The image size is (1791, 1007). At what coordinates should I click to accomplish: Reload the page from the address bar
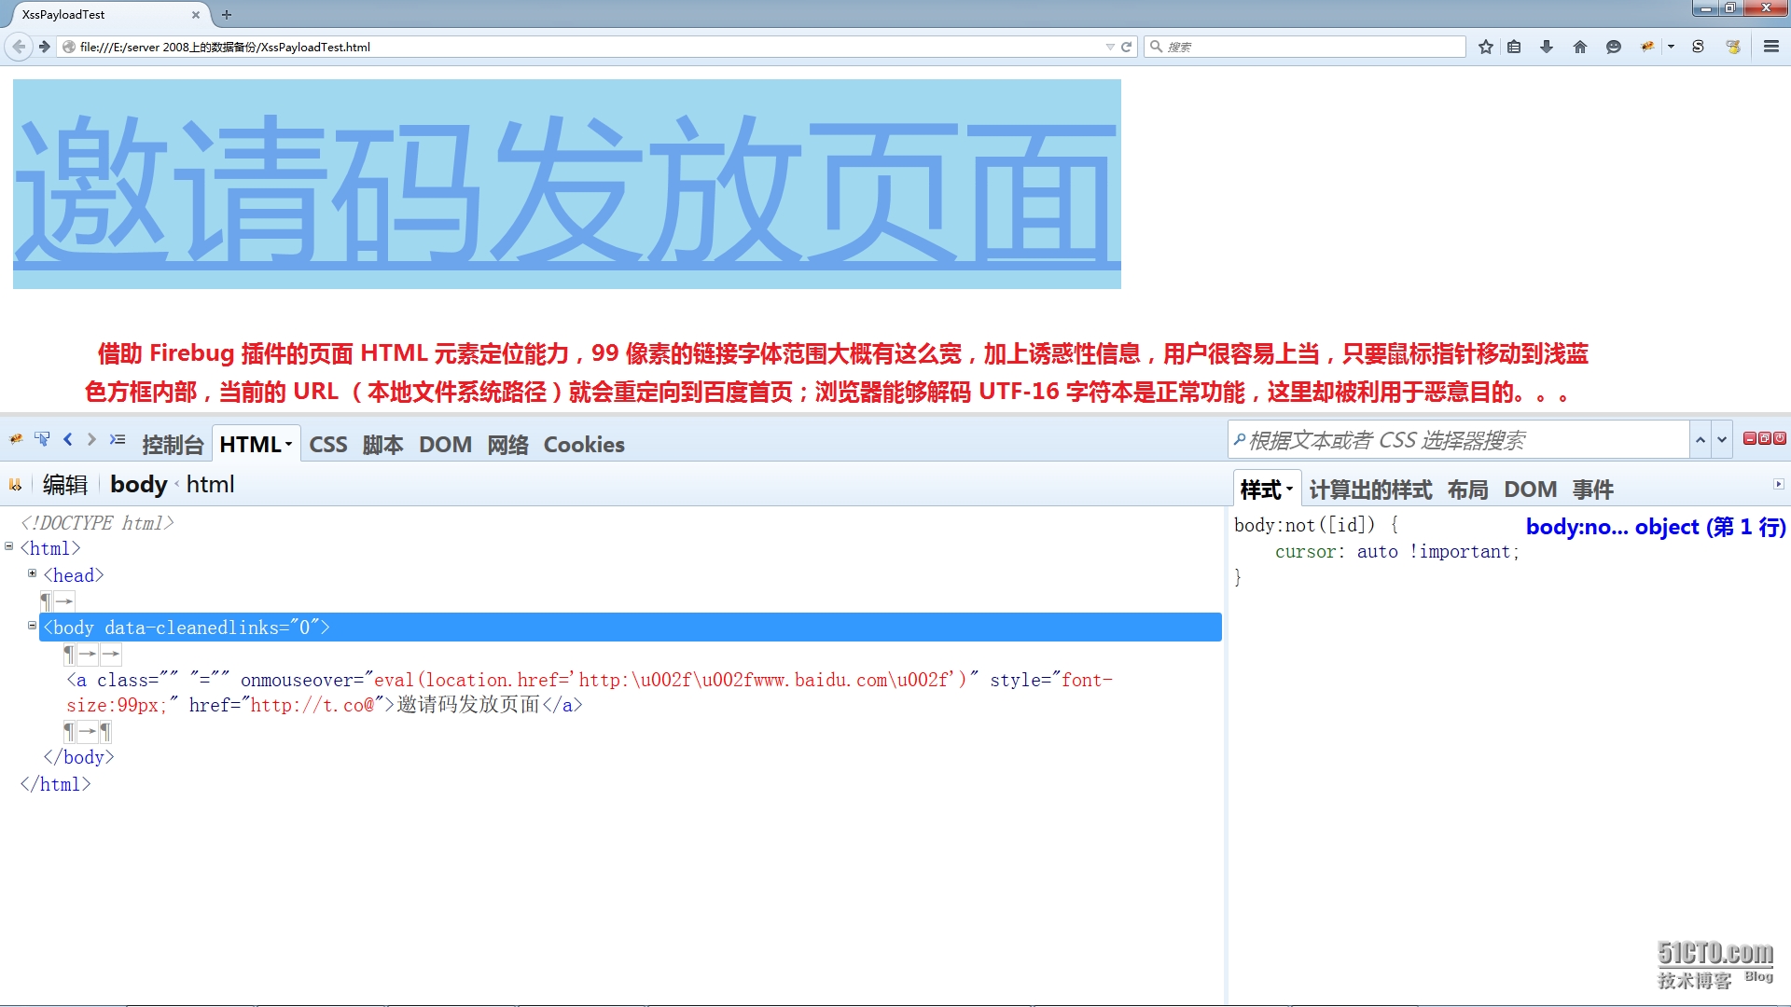point(1126,47)
